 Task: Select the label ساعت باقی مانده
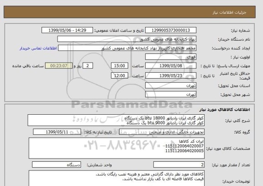(28, 66)
